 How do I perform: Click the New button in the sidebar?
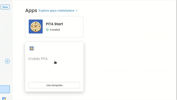click(x=5, y=7)
